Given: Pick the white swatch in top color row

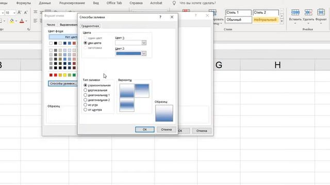Looking at the screenshot, I should (x=51, y=43).
